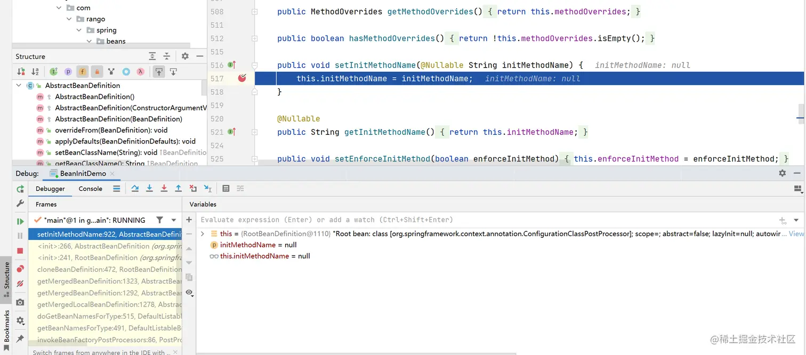Collapse the spring folder in project tree
This screenshot has width=806, height=355.
point(79,30)
